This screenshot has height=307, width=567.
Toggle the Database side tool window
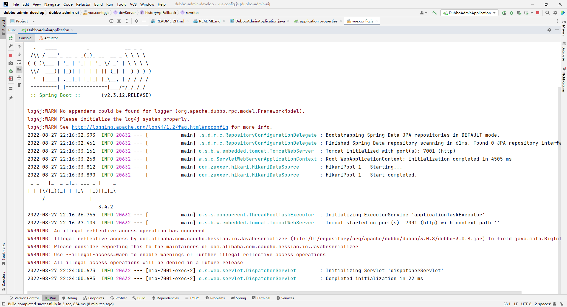(564, 51)
